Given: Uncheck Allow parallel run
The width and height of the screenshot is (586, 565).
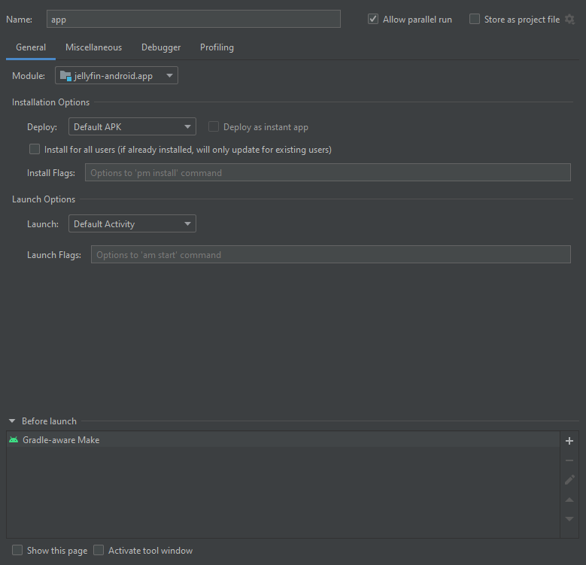Looking at the screenshot, I should (373, 19).
